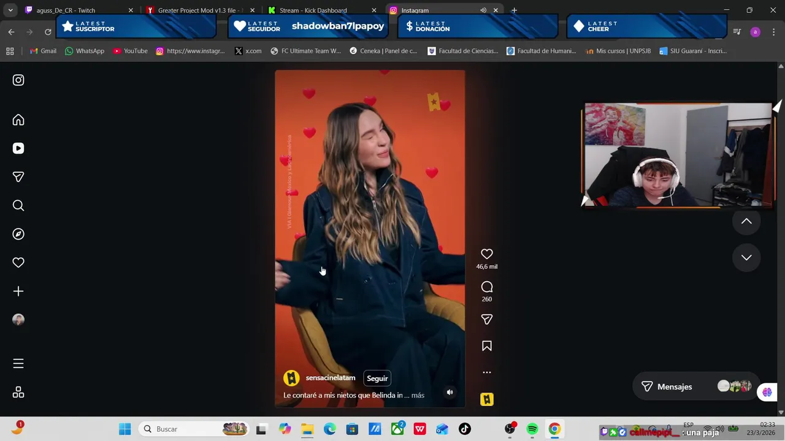Open the Mensajes floating panel
The image size is (785, 441).
point(696,386)
